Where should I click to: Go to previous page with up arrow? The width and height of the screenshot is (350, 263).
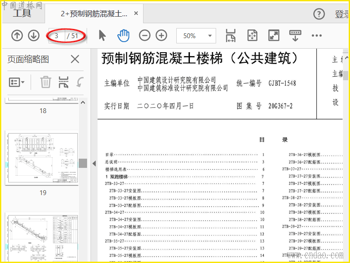pyautogui.click(x=17, y=36)
